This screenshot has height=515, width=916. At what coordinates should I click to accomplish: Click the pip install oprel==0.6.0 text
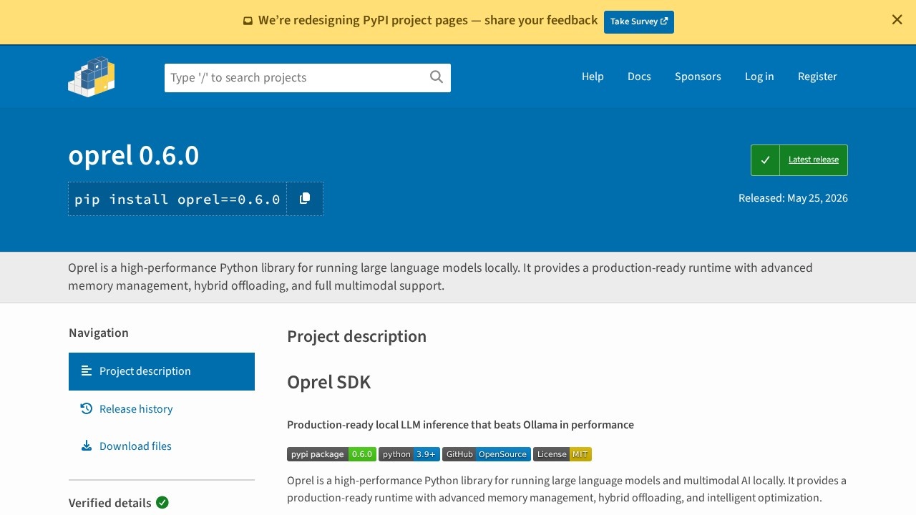click(x=177, y=199)
